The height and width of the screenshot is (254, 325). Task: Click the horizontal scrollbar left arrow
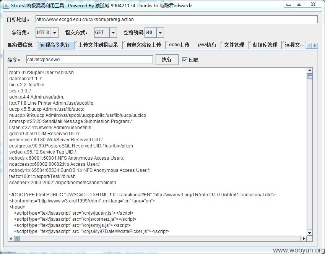pyautogui.click(x=11, y=239)
